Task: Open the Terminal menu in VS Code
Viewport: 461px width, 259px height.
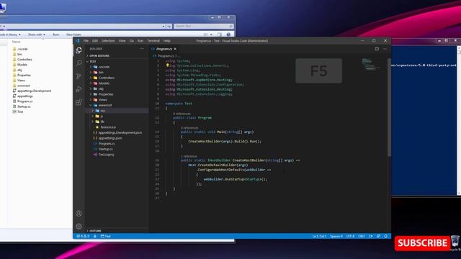Action: tap(153, 41)
